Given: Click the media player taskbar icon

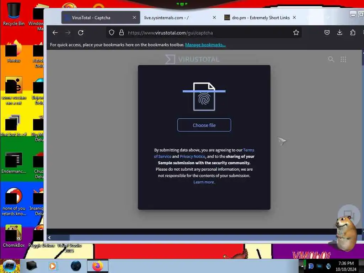Looking at the screenshot, I should [53, 266].
